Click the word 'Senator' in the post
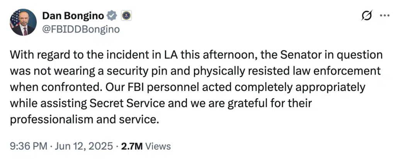This screenshot has width=398, height=159. click(316, 55)
